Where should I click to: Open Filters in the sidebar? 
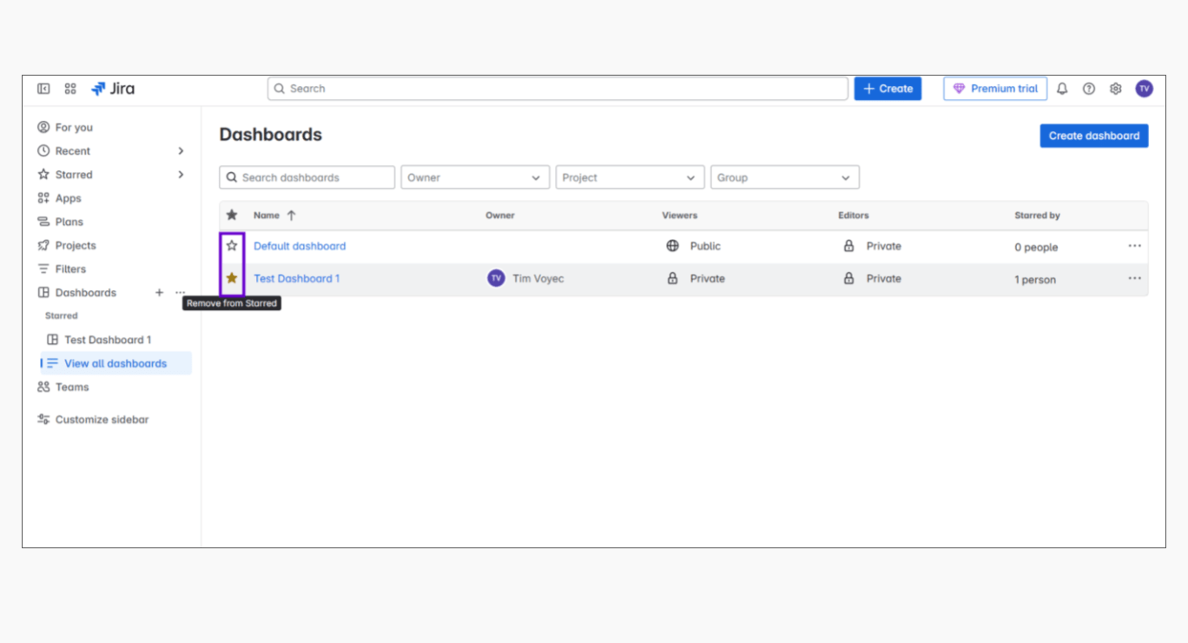pyautogui.click(x=70, y=269)
